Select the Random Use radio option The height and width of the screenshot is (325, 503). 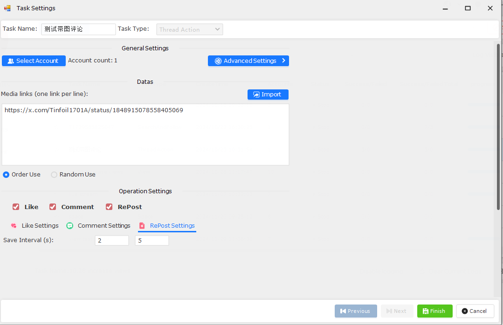(54, 175)
